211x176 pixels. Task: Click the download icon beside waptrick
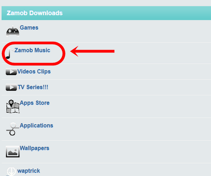11,172
